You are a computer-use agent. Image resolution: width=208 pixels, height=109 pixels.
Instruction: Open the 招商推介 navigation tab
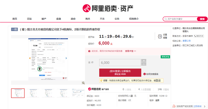[x=134, y=19]
